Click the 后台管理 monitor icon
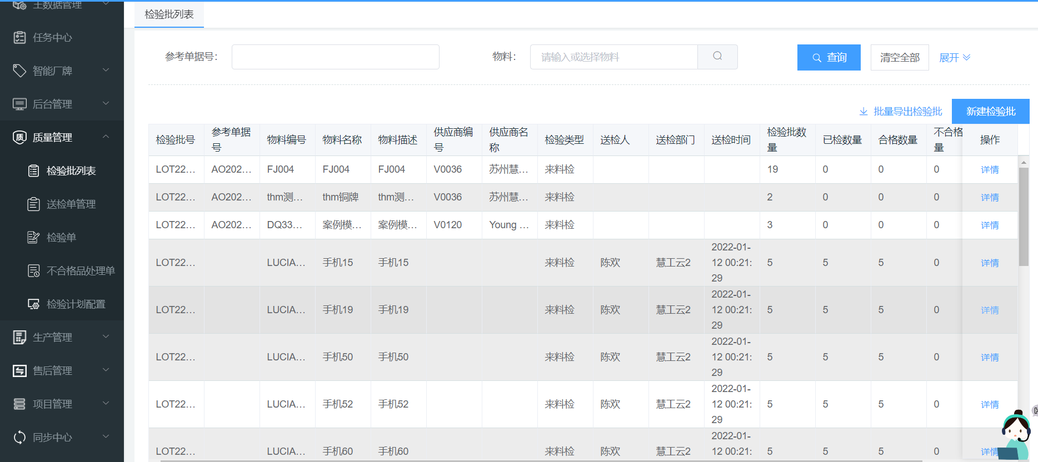 [x=19, y=104]
